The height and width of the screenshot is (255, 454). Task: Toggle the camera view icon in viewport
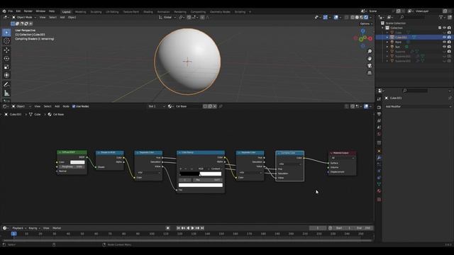click(370, 66)
